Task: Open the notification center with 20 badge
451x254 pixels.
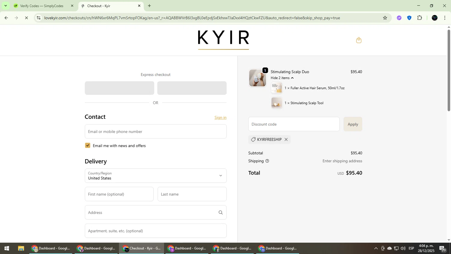Action: (443, 249)
